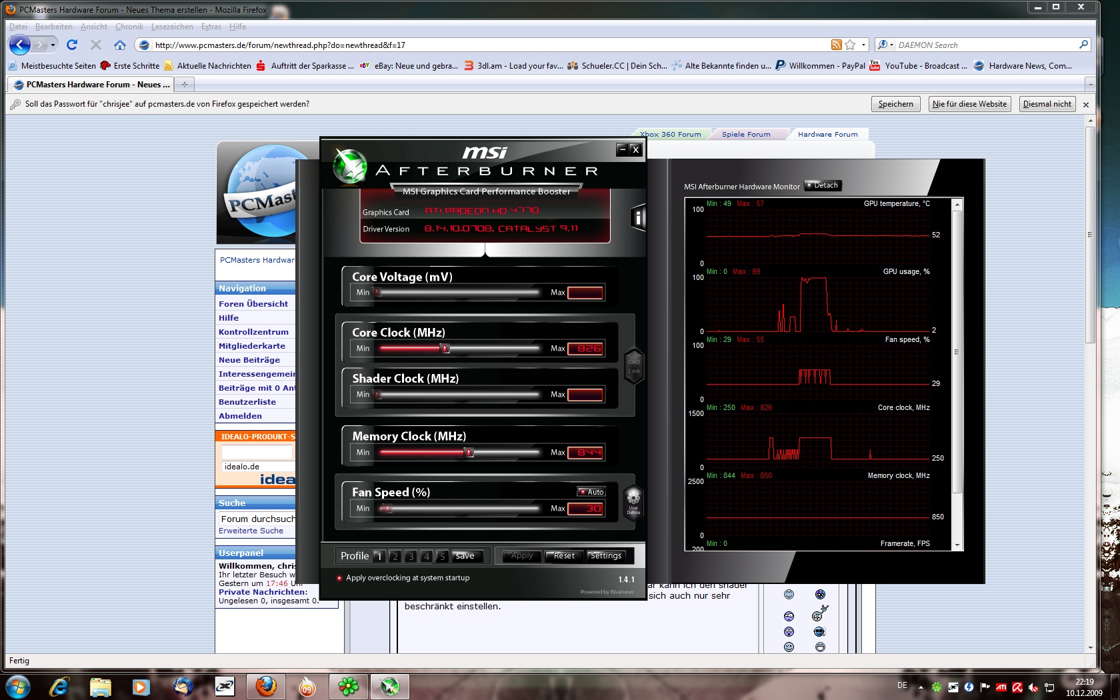
Task: Open list all tabs dropdown
Action: pos(1090,85)
